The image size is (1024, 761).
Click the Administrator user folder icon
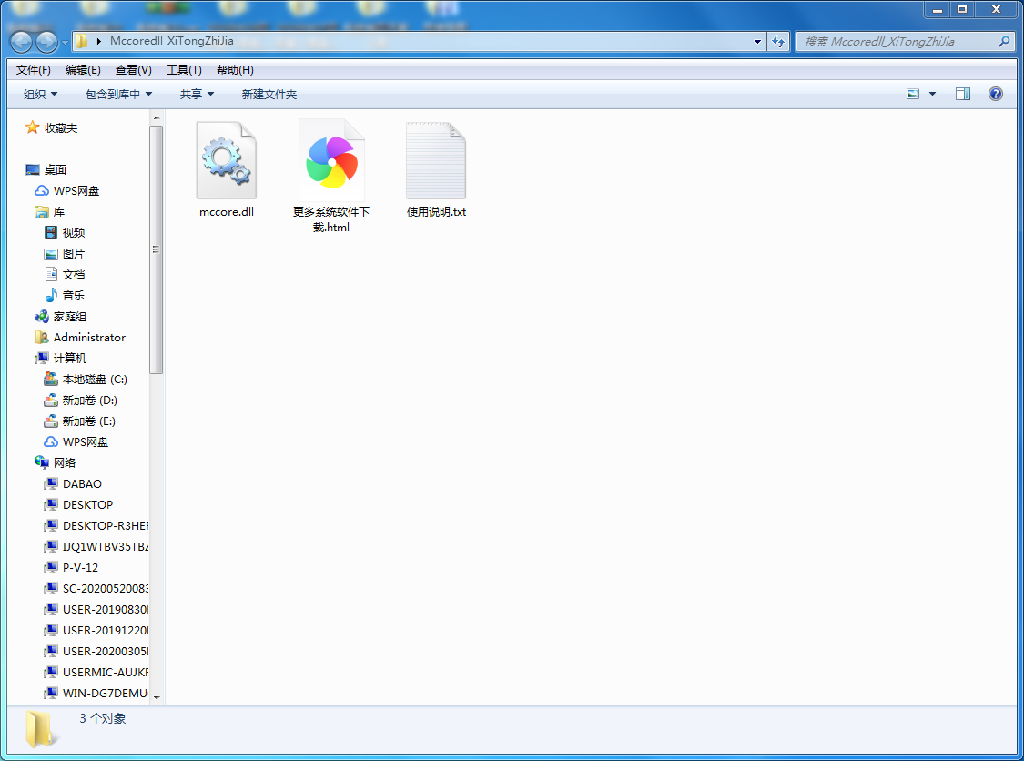[x=42, y=337]
